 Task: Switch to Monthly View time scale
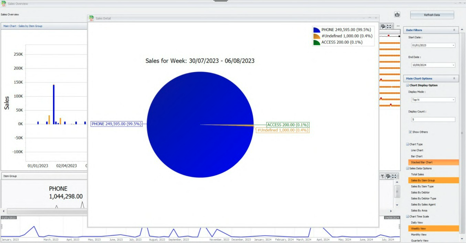418,235
